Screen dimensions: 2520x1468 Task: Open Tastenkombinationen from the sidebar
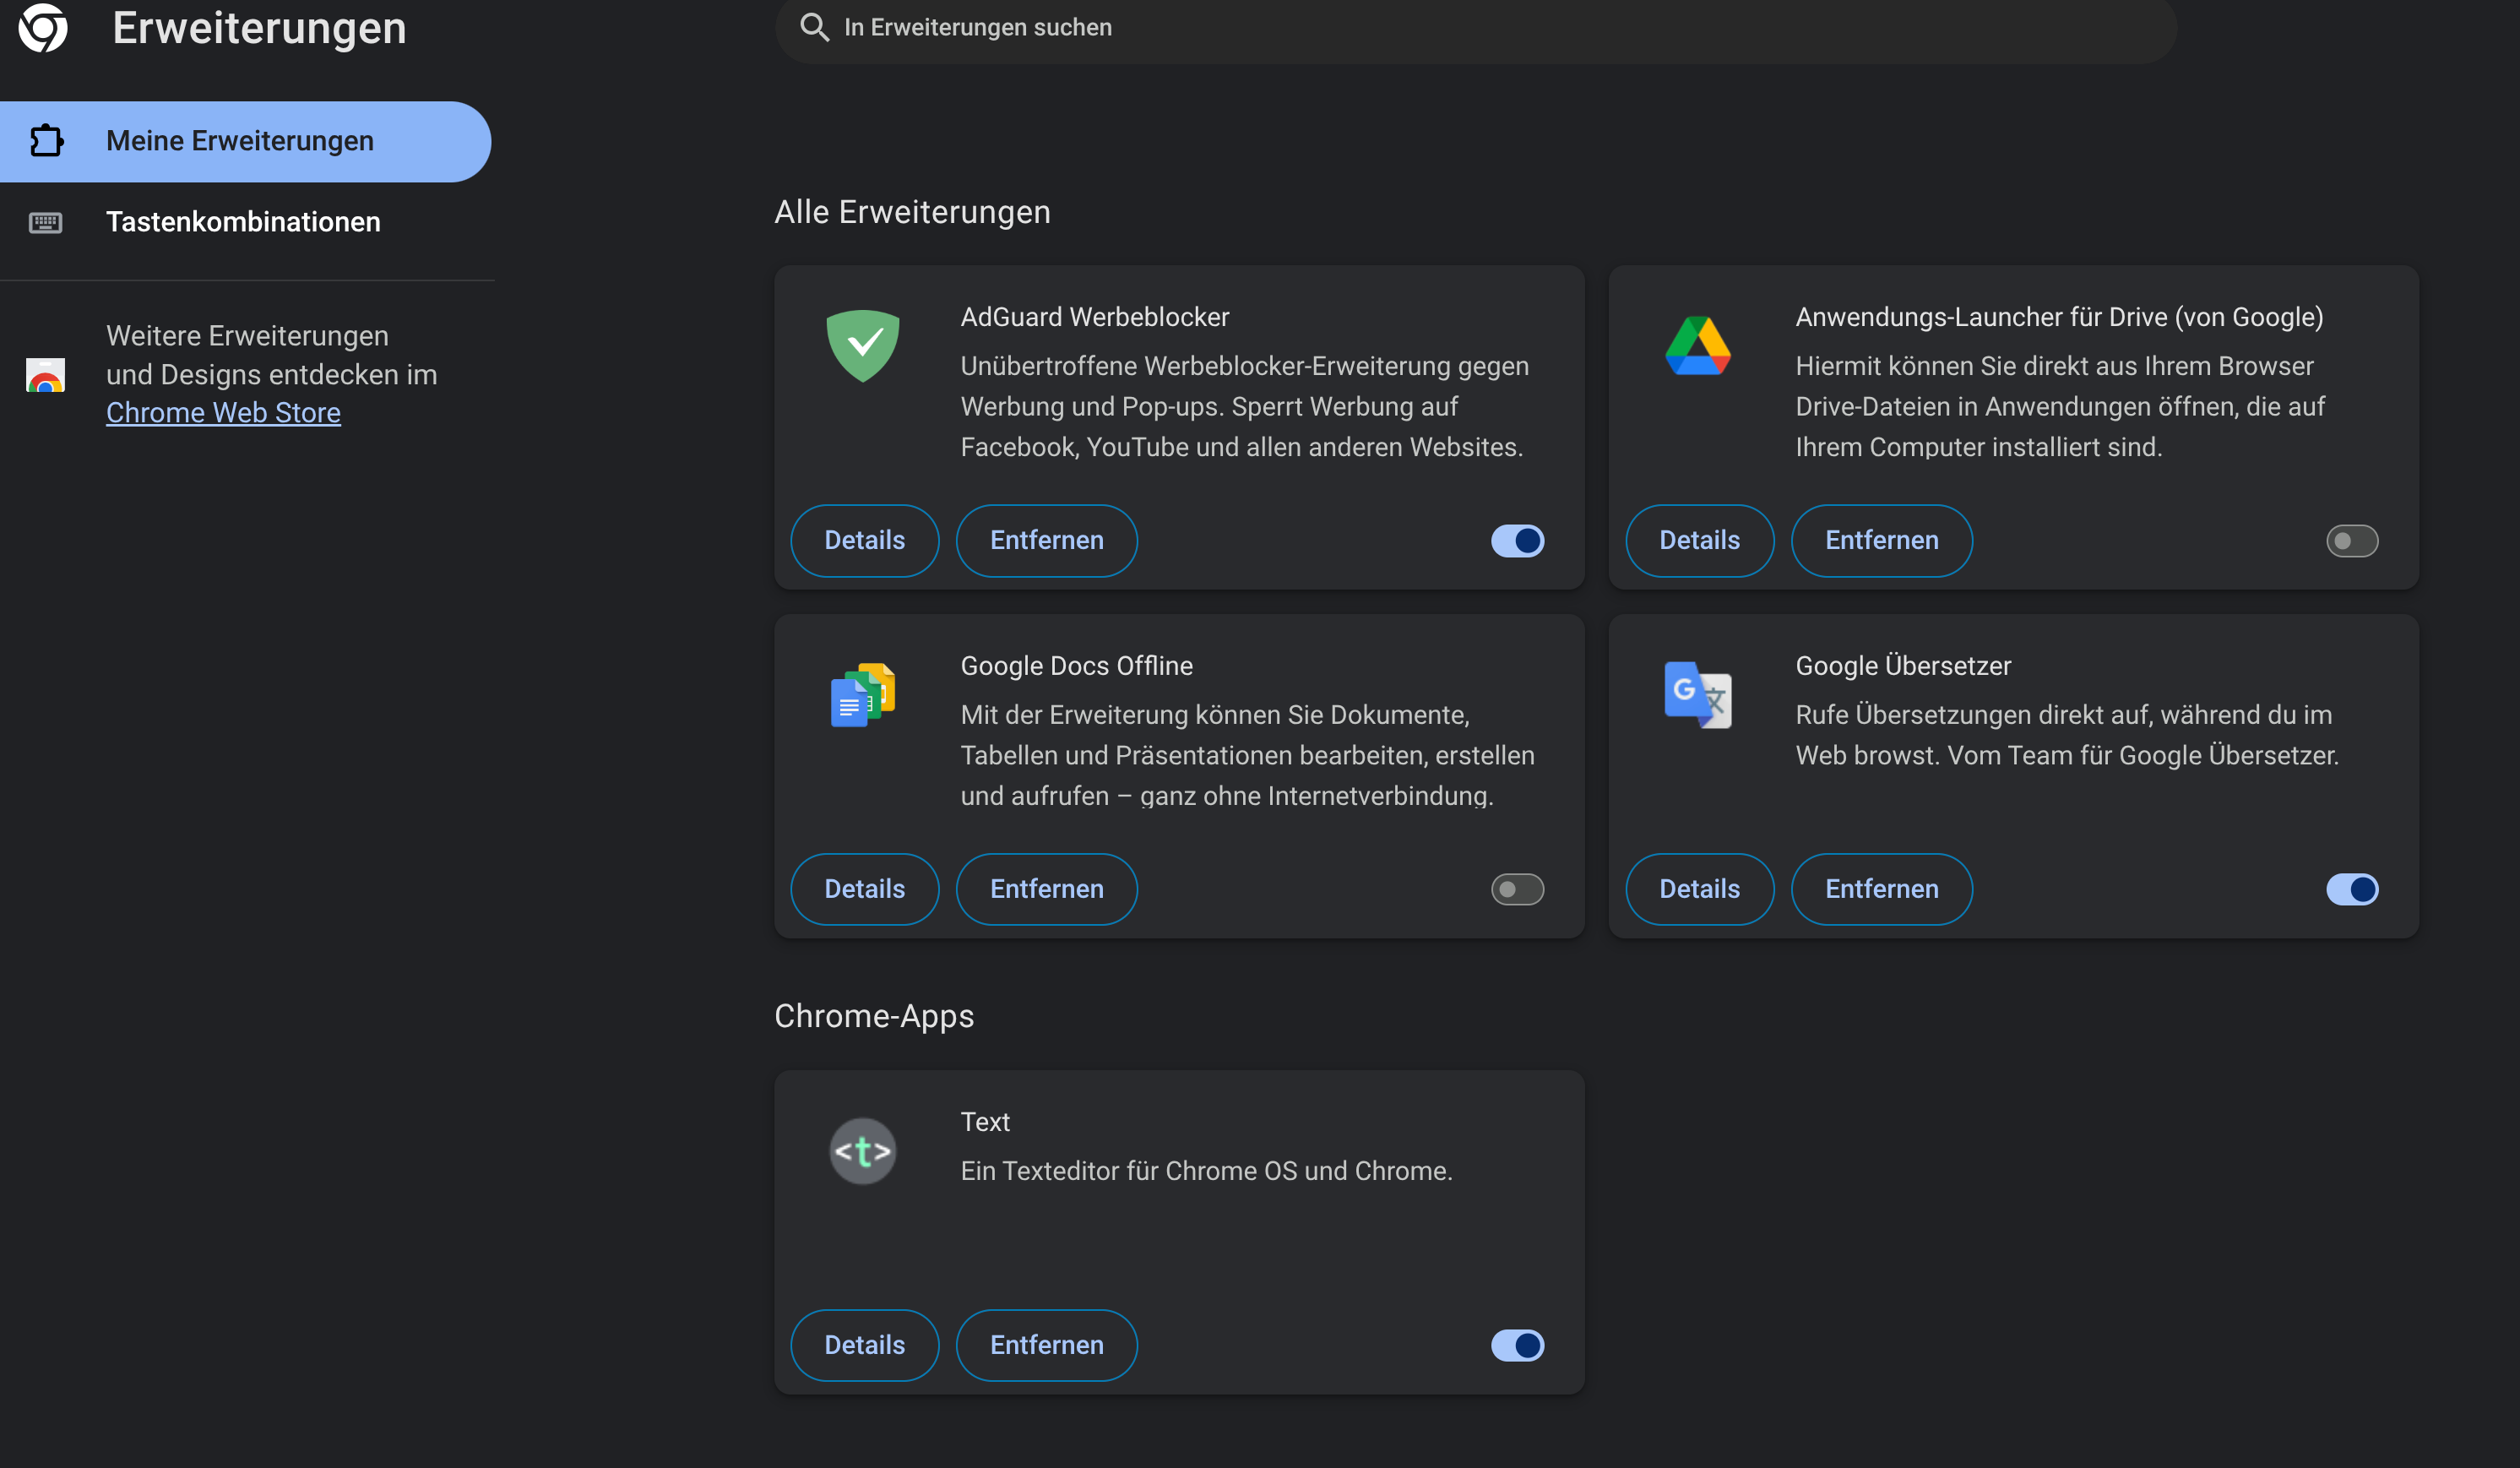[x=243, y=222]
